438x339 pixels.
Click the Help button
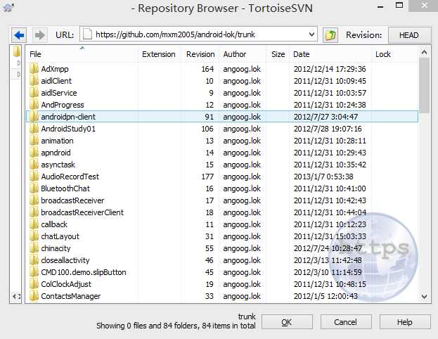(405, 322)
